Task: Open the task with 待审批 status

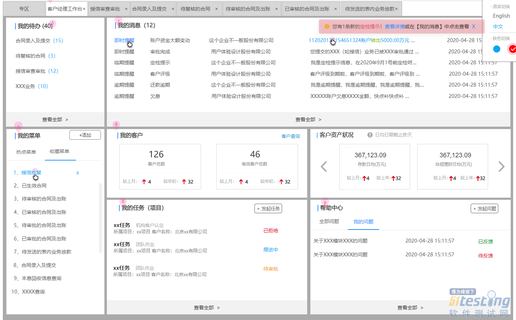Action: pos(196,271)
